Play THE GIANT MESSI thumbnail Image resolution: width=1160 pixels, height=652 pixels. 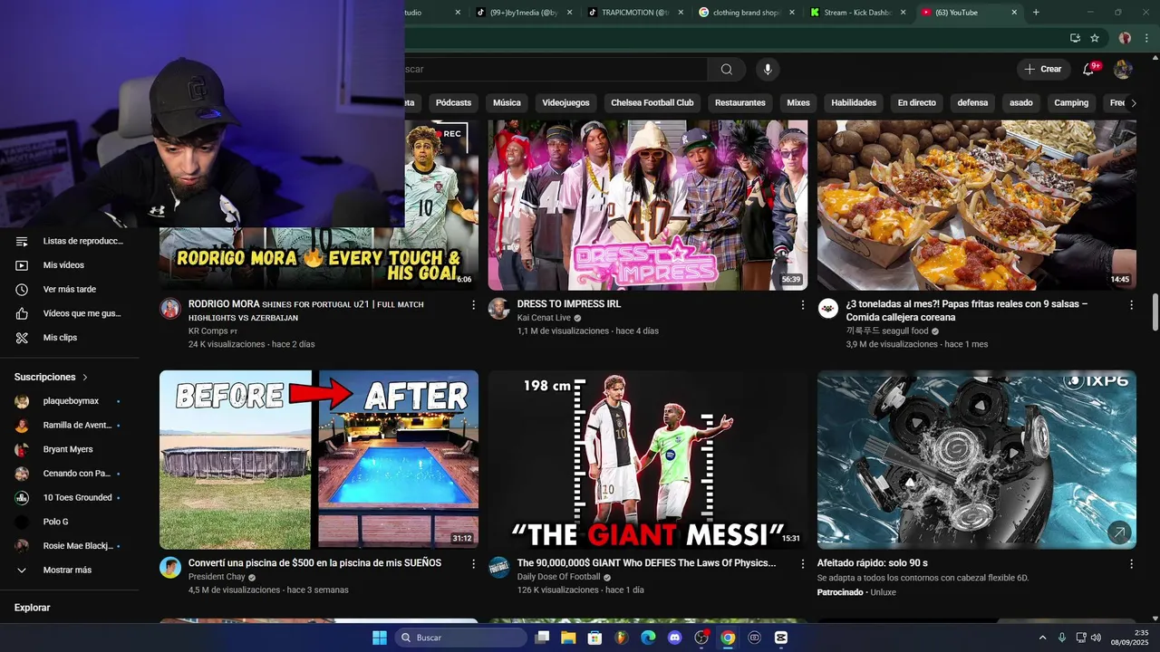648,459
